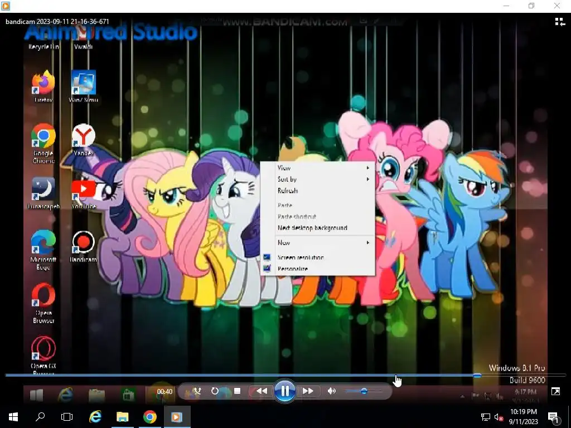Expand the New submenu arrow
Image resolution: width=571 pixels, height=428 pixels.
pos(368,242)
